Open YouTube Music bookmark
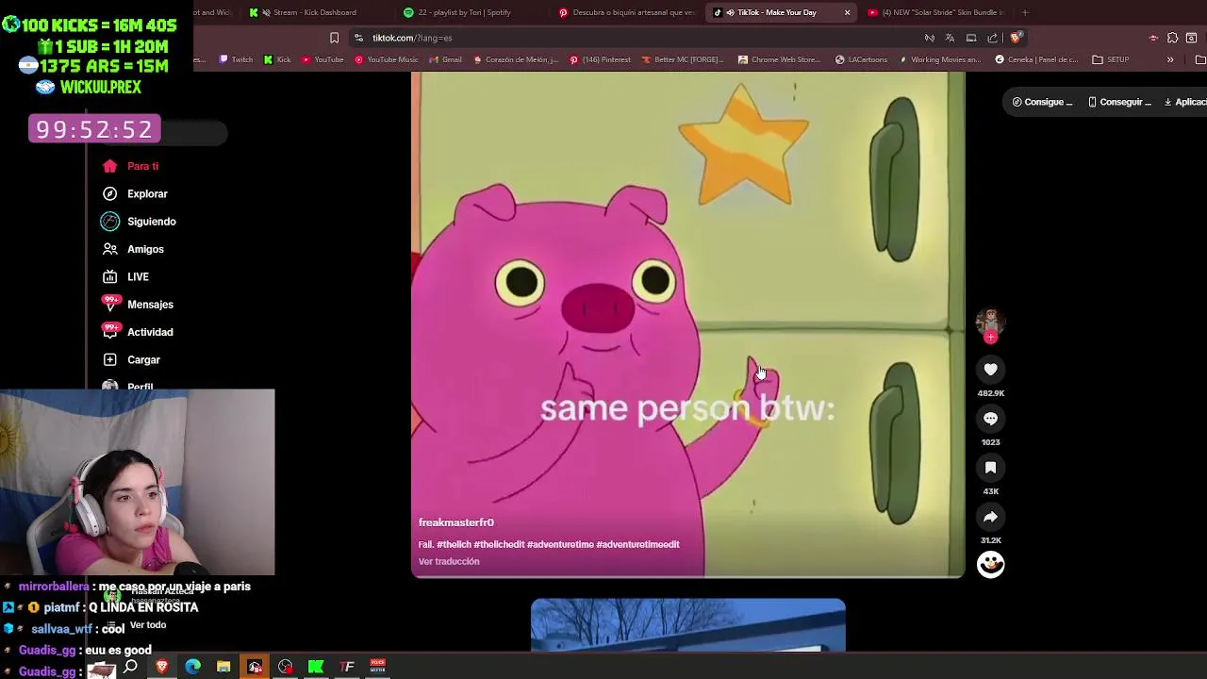The image size is (1207, 679). point(386,59)
